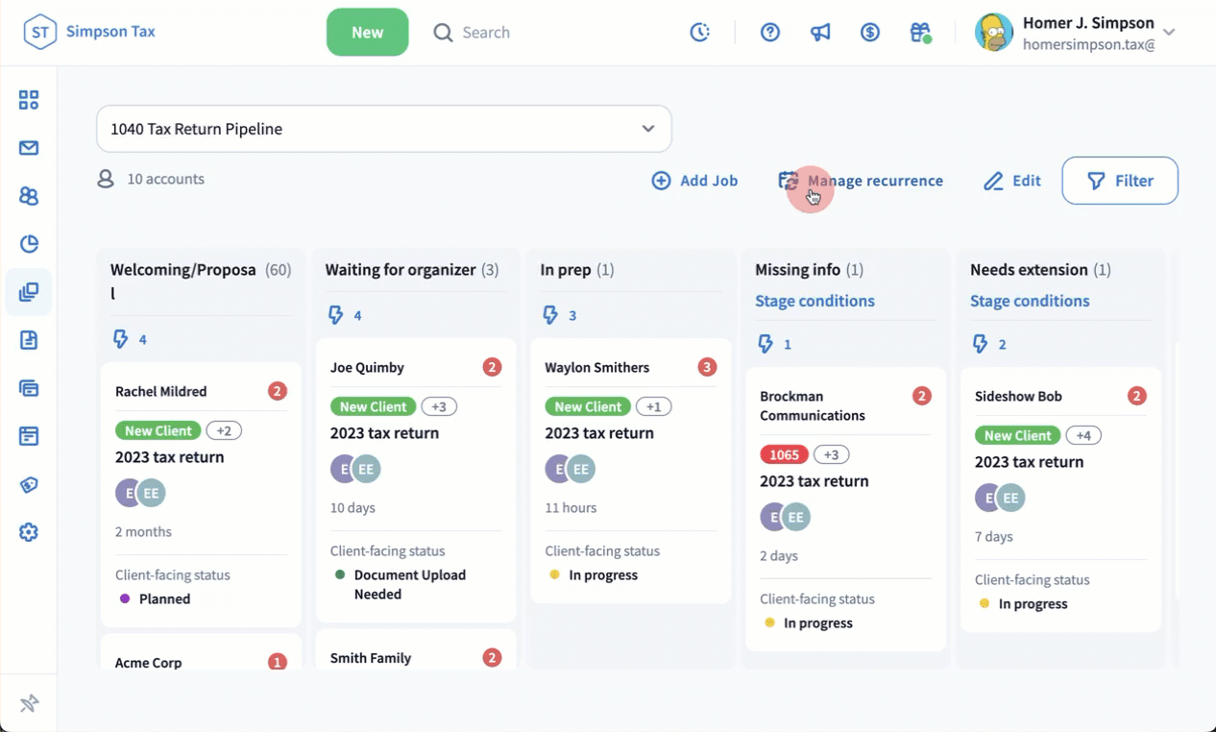
Task: Open the dollar sign billing icon
Action: point(870,33)
